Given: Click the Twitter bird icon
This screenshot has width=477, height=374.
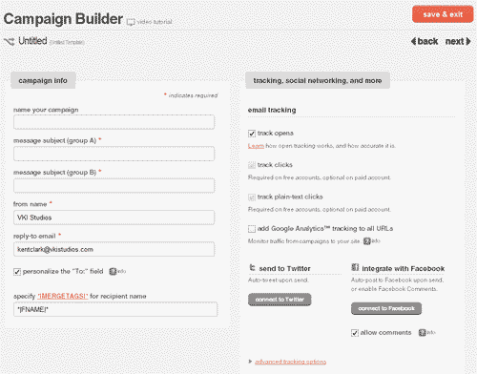Looking at the screenshot, I should point(252,268).
